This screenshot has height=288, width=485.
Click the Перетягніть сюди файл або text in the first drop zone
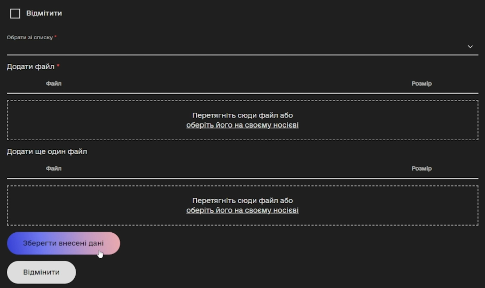coord(242,115)
